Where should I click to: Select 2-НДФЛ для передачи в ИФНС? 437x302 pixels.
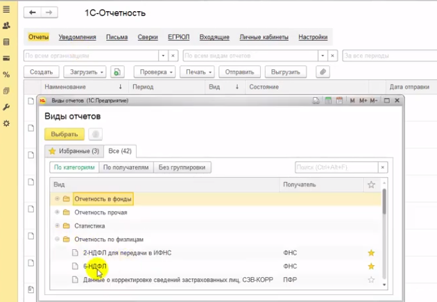tap(216, 253)
